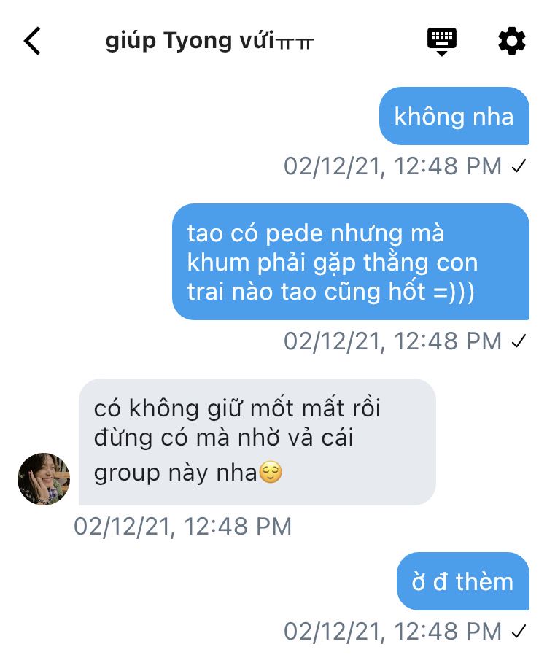Tap timestamp under "tao có pede" message
The image size is (547, 671).
[392, 341]
